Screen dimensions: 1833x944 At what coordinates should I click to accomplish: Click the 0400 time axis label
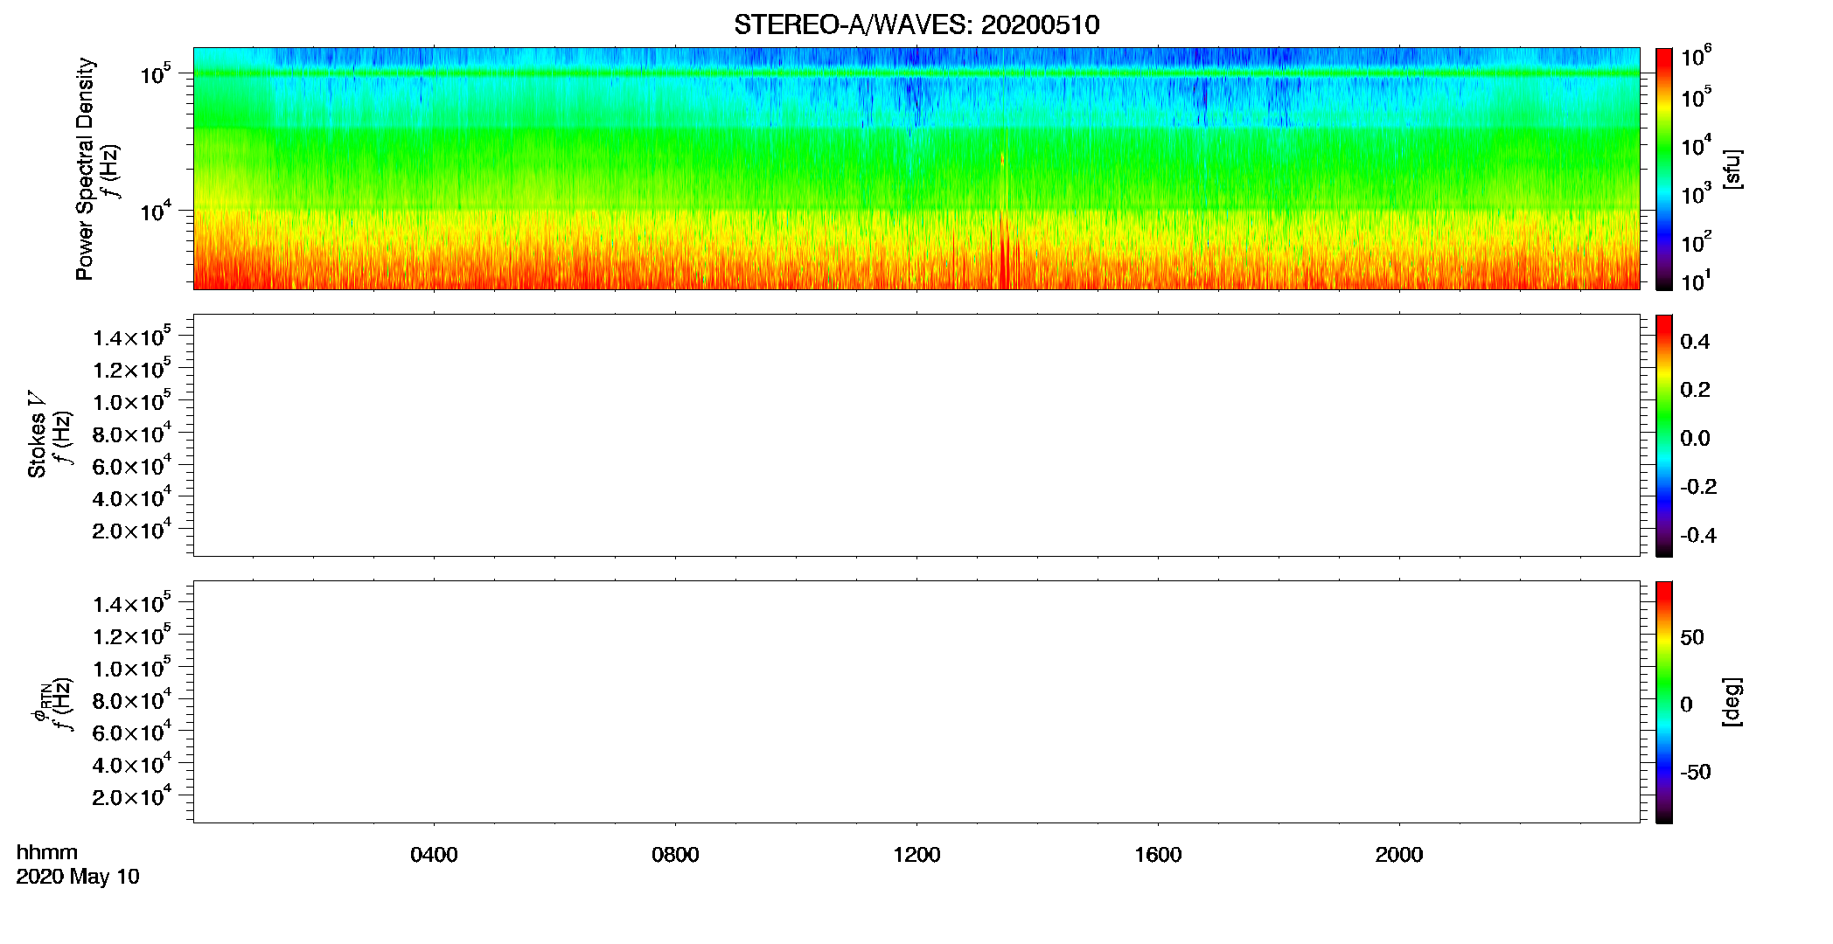[434, 855]
